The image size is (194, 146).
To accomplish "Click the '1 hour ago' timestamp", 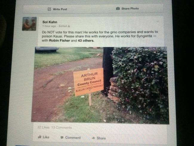I will pos(49,26).
